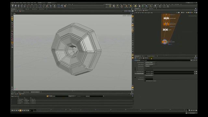
Task: Select the foreach_end2 node with display flag
Action: click(x=165, y=42)
